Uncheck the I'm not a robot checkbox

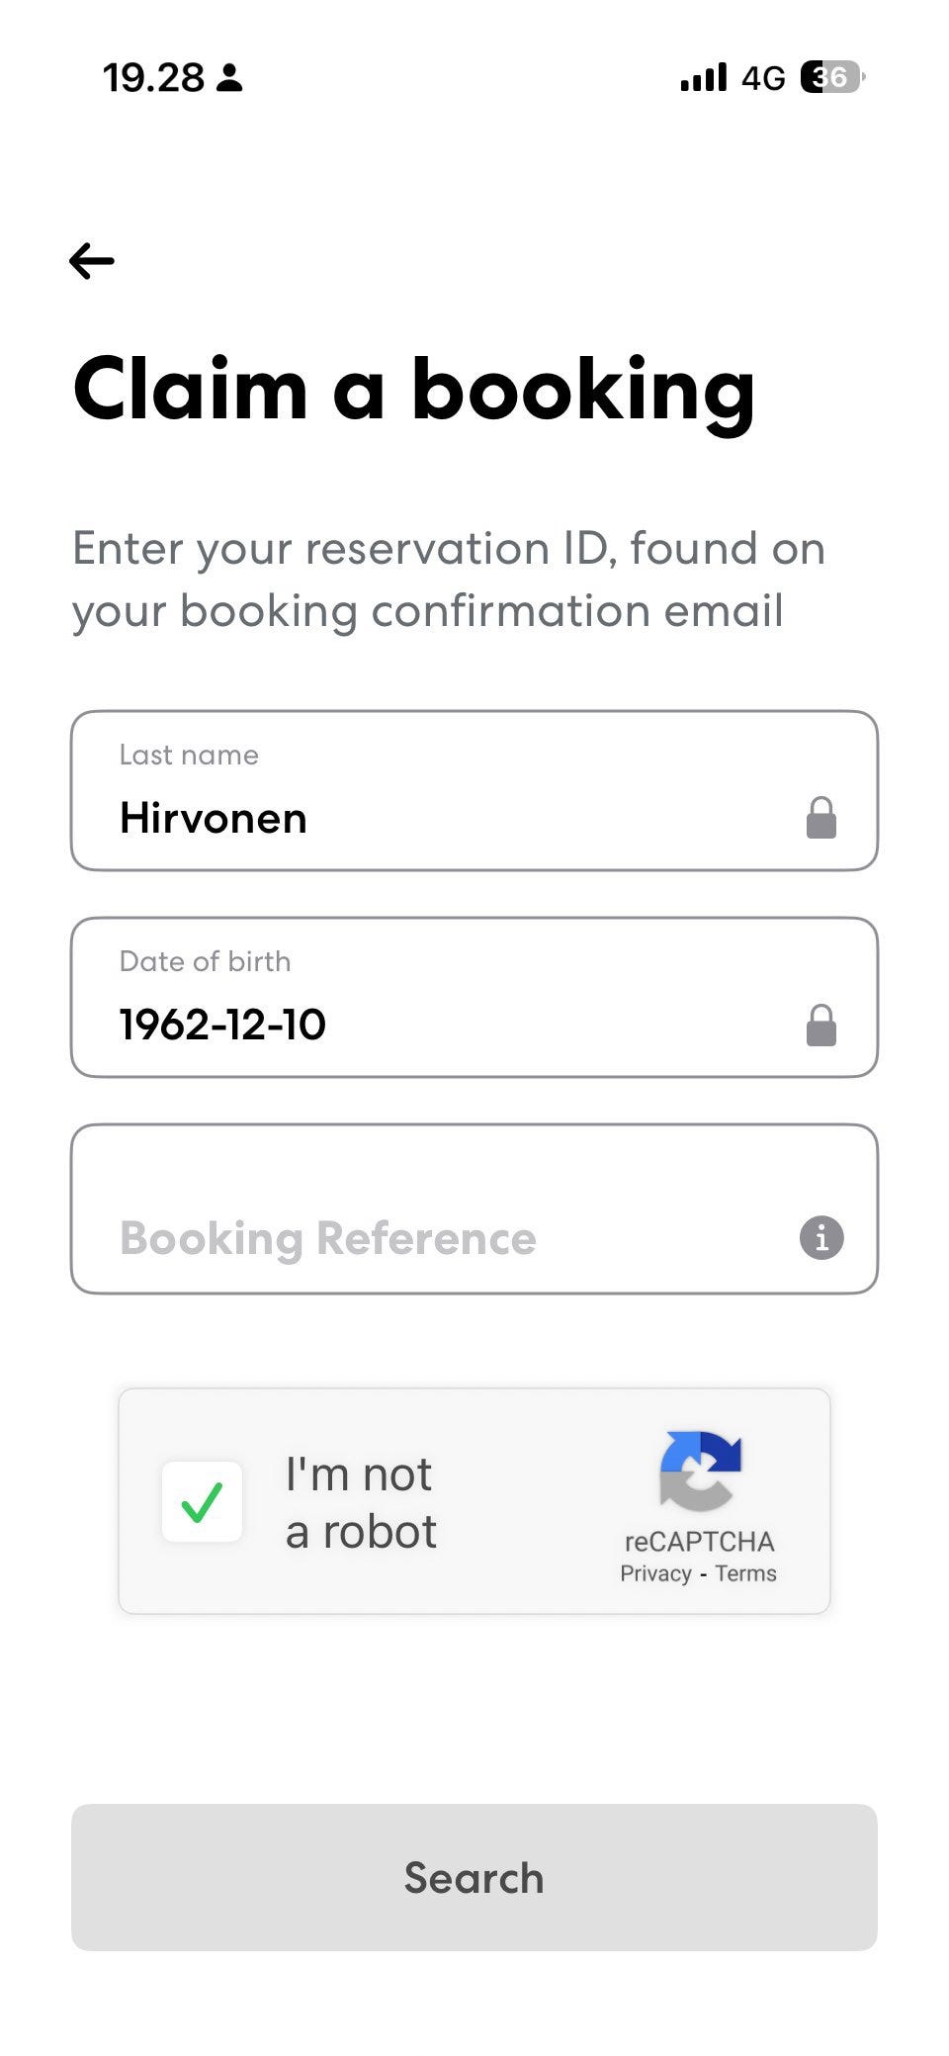[203, 1501]
